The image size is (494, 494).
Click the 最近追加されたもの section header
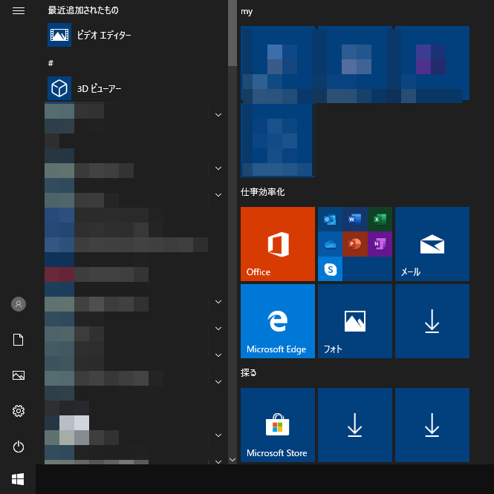pyautogui.click(x=83, y=10)
